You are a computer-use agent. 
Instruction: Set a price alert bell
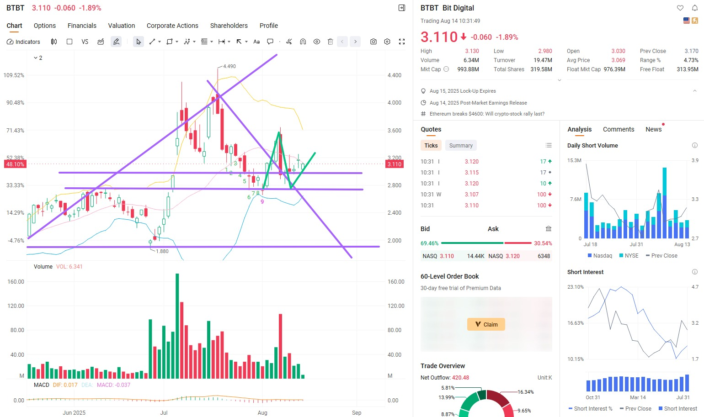[694, 8]
